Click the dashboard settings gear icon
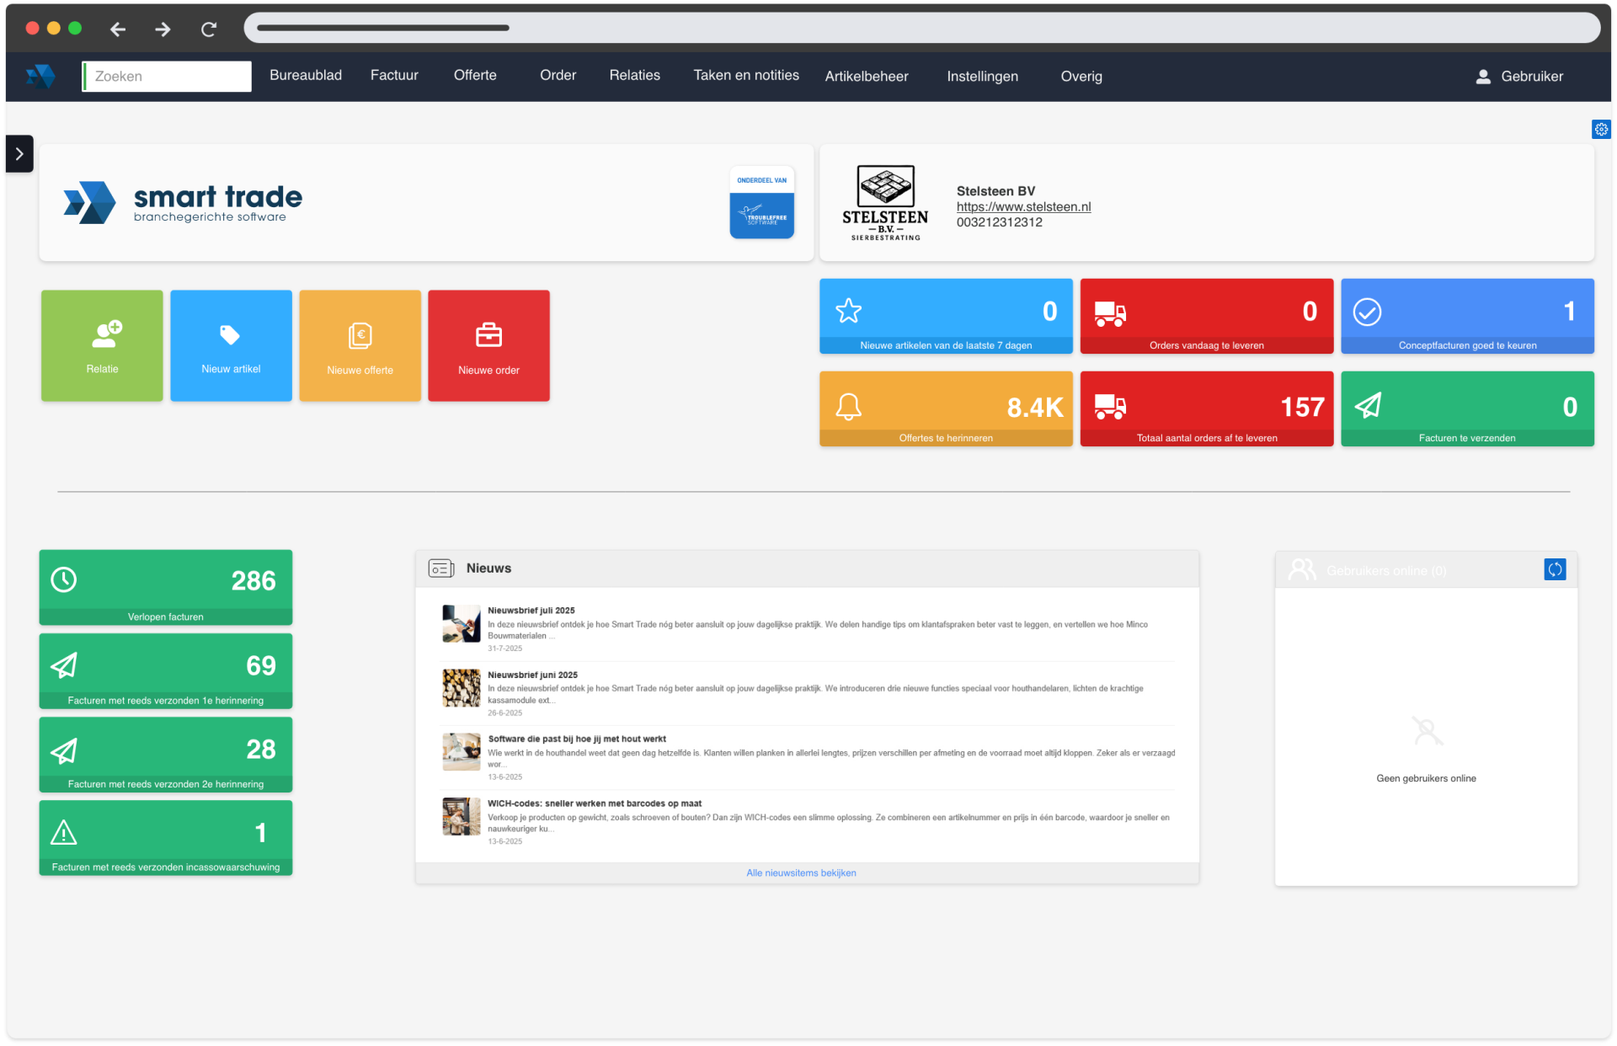This screenshot has height=1046, width=1617. 1601,130
